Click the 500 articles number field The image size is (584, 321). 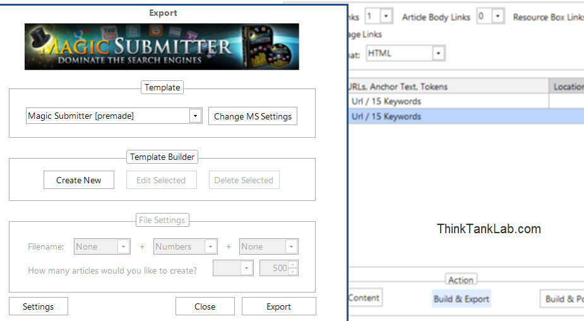click(274, 268)
